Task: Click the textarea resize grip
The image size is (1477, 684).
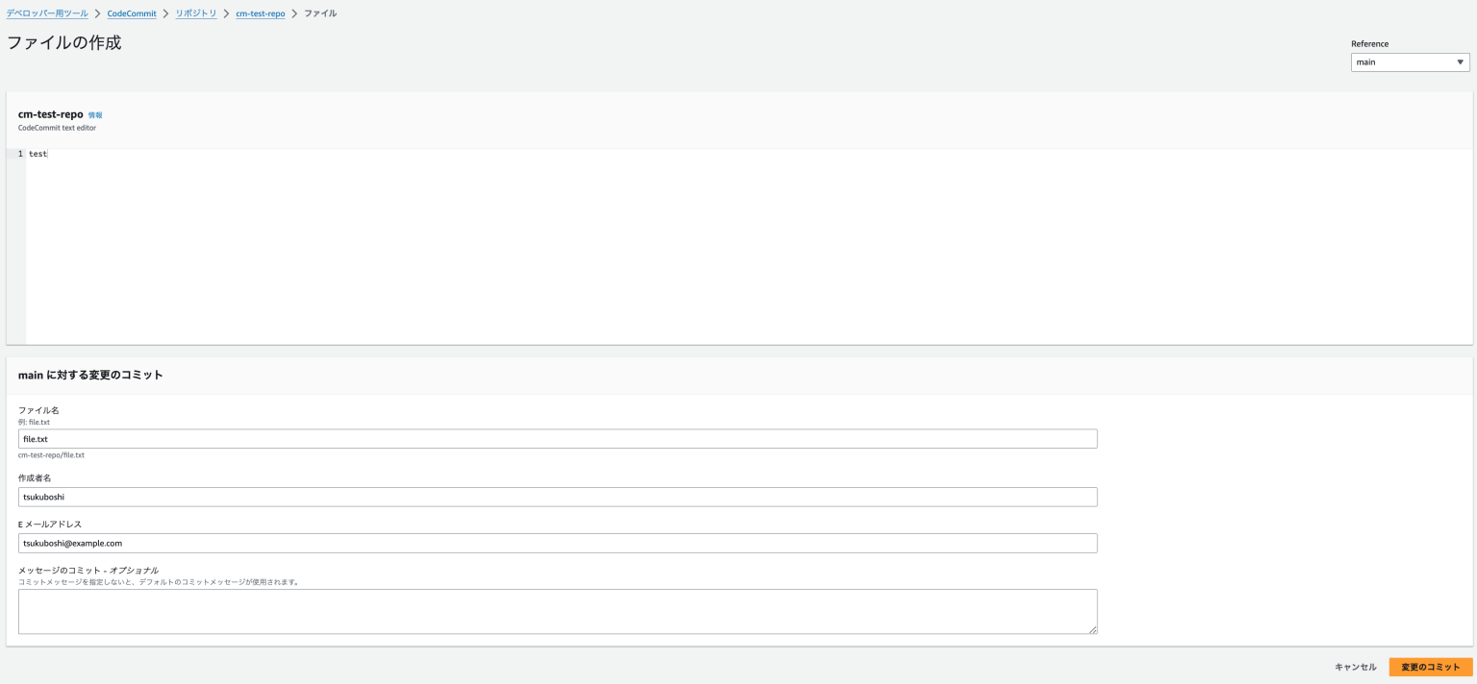Action: point(1093,629)
